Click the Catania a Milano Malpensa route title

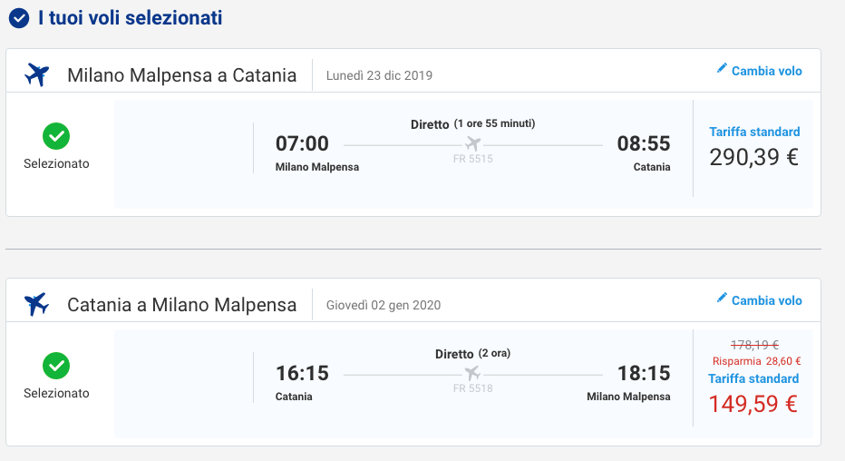coord(181,305)
